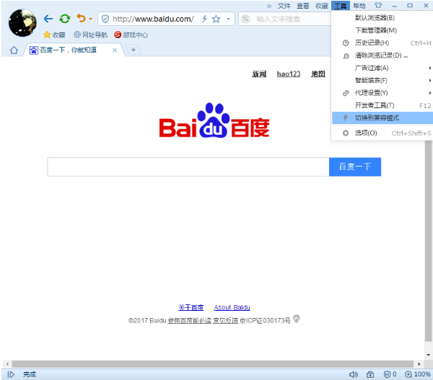433x380 pixels.
Task: Click the Sogou search engine icon
Action: [x=245, y=19]
